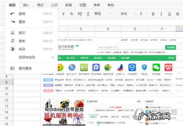183x126 pixels.
Task: Select row 10 header
Action: [6, 88]
